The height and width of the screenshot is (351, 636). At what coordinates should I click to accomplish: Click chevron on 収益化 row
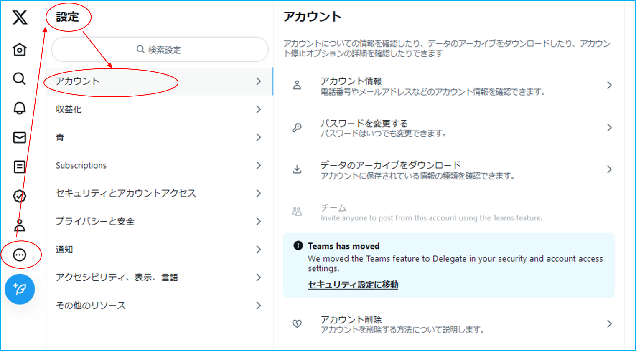point(259,109)
